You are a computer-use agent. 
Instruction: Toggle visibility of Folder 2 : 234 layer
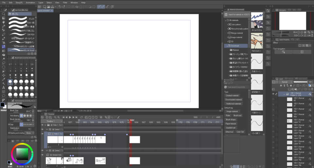coord(273,94)
